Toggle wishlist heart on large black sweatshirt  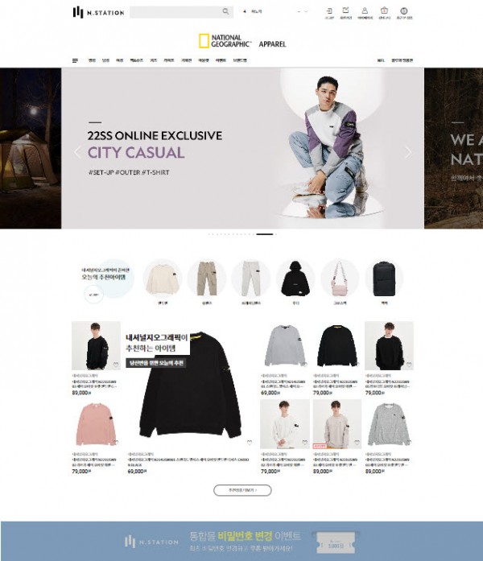coord(250,443)
